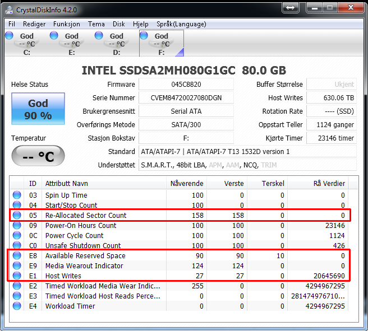Image resolution: width=368 pixels, height=331 pixels.
Task: Select the D: drive tab
Action: (x=117, y=44)
